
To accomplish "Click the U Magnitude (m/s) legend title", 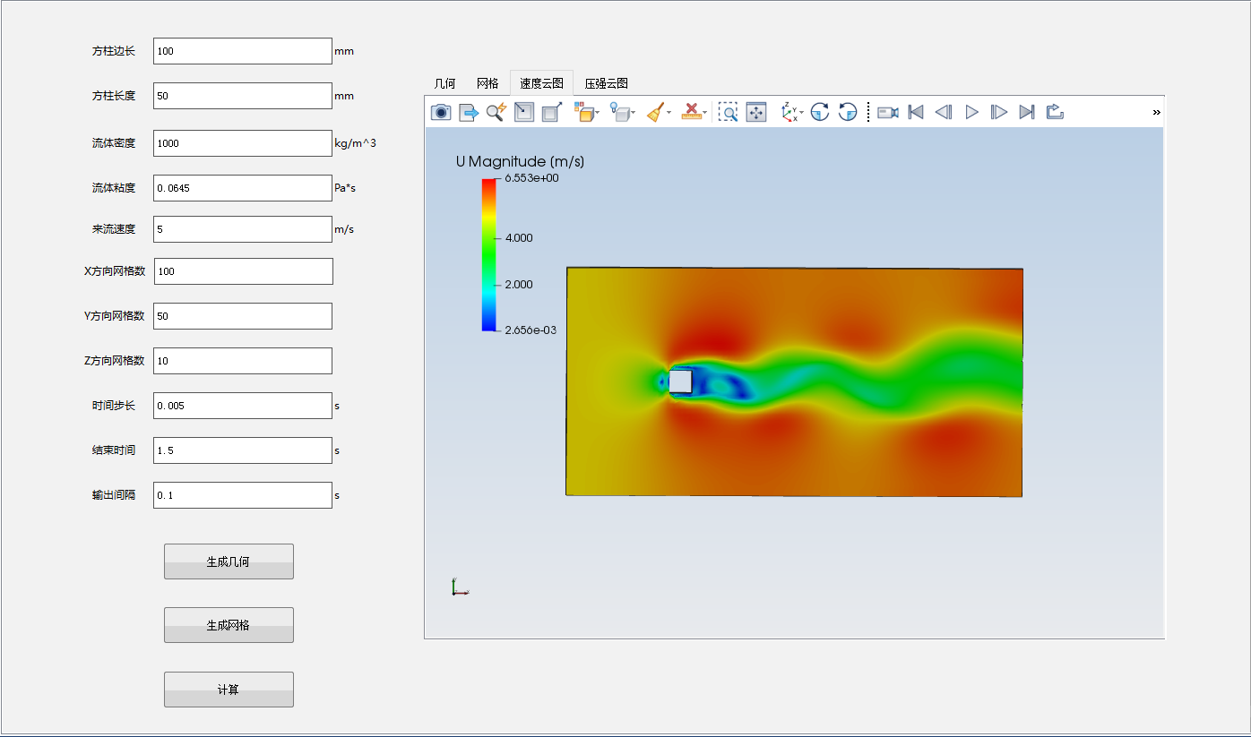I will 520,161.
